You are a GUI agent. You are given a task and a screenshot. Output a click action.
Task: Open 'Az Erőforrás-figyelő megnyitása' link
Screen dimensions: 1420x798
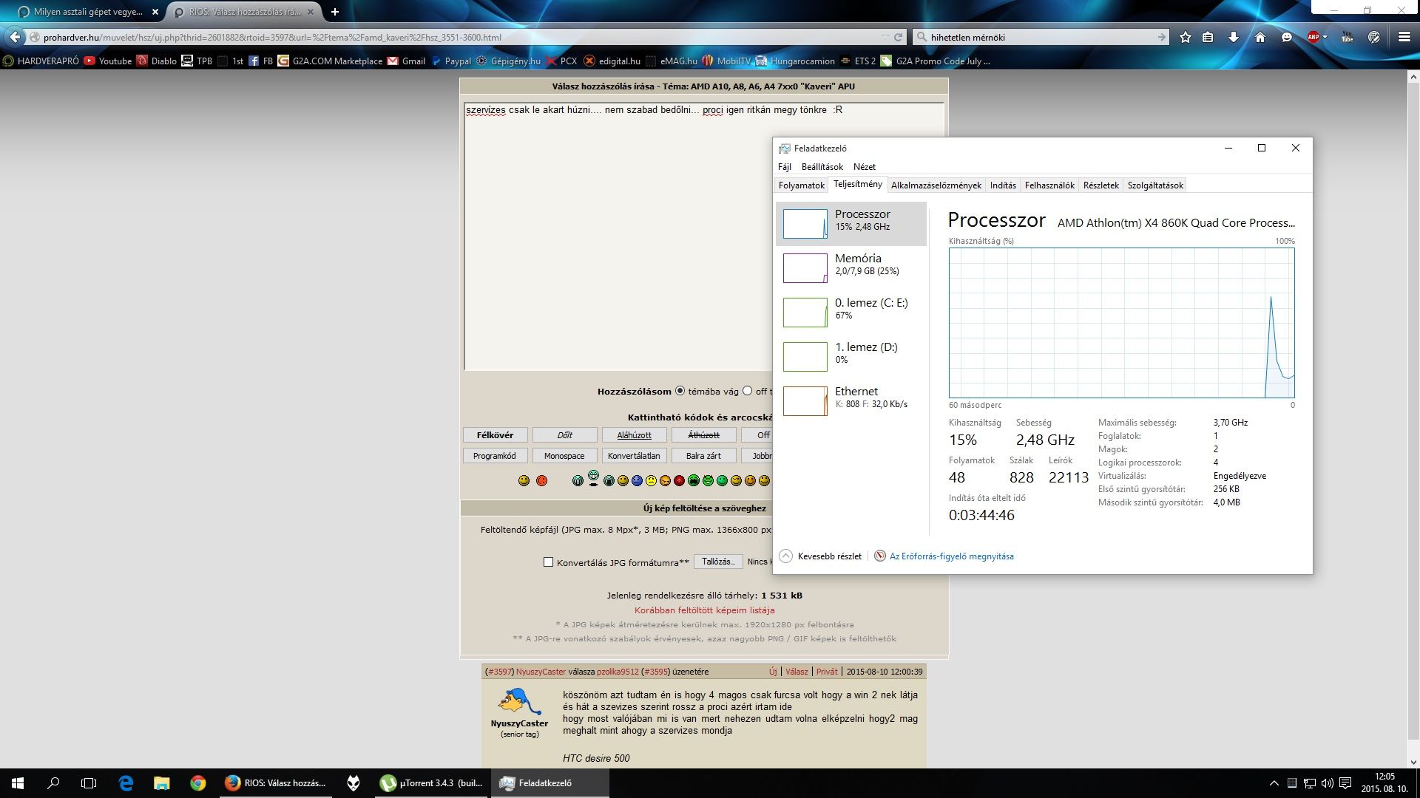coord(951,556)
